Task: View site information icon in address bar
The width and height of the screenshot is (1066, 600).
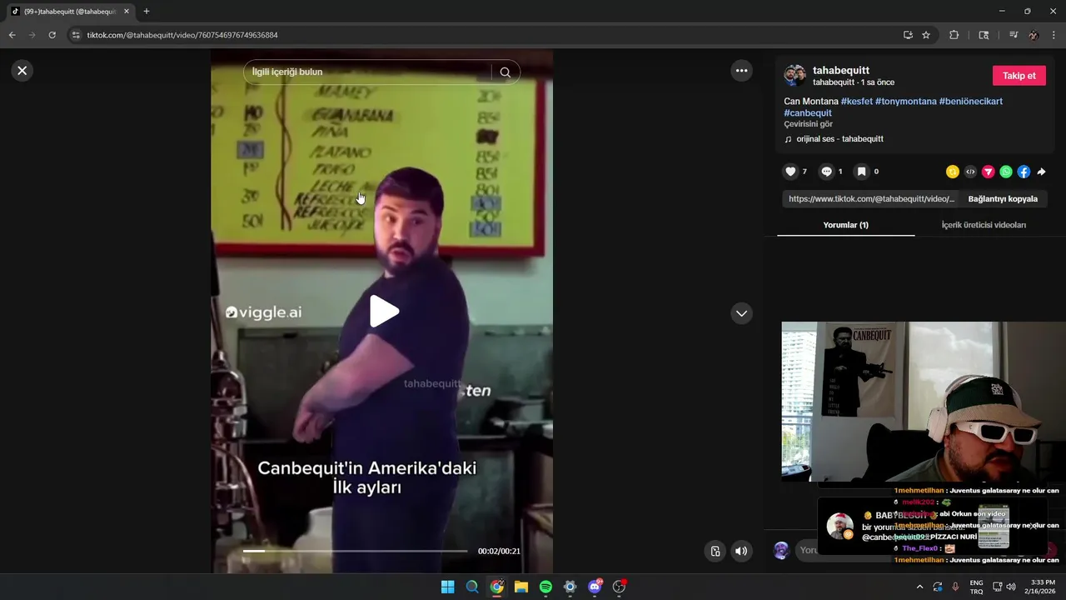Action: [76, 35]
